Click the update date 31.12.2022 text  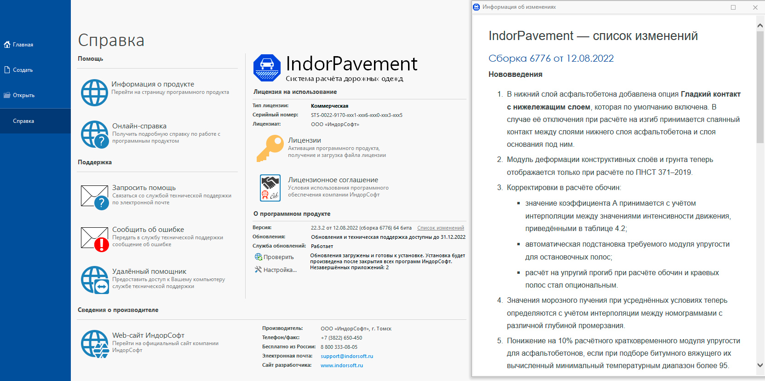(453, 237)
